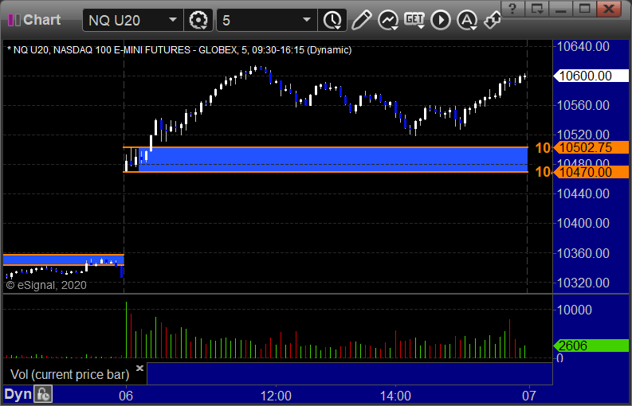Viewport: 632px width, 406px height.
Task: Click the 10600.00 price cursor label
Action: pos(591,76)
